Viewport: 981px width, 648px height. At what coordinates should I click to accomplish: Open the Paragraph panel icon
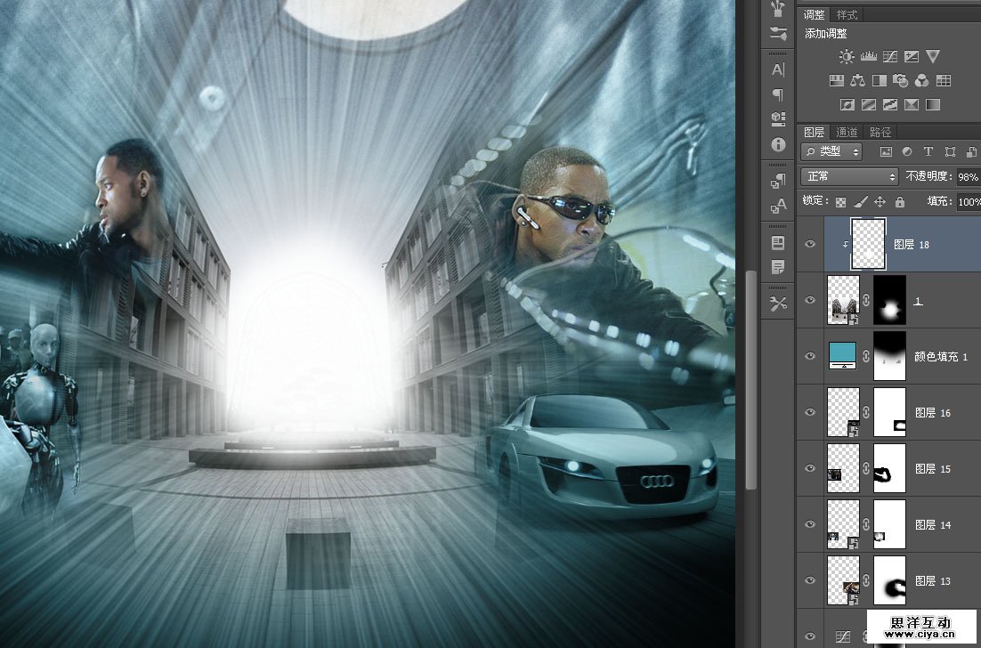coord(778,93)
